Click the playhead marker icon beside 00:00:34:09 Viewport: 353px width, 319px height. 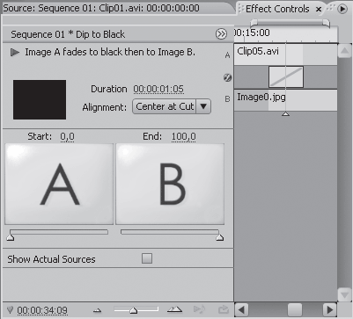[11, 309]
